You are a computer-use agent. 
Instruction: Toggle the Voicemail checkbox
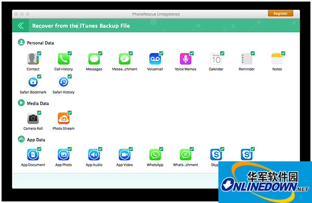click(161, 53)
